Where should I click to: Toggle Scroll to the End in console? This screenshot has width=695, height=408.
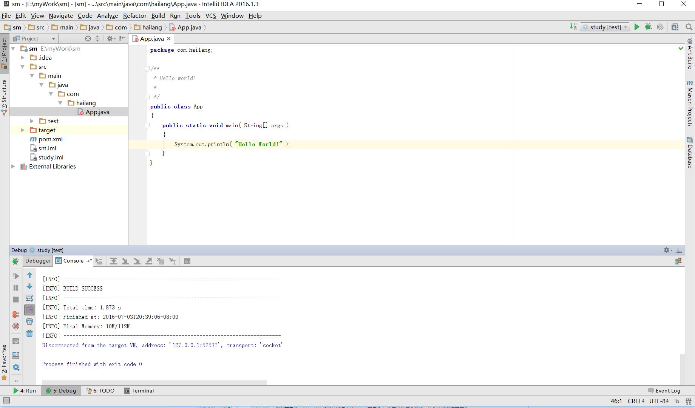pyautogui.click(x=29, y=310)
